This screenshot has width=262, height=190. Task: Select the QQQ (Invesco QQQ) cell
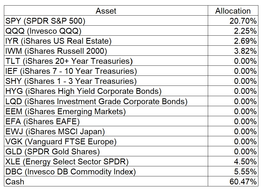point(43,31)
